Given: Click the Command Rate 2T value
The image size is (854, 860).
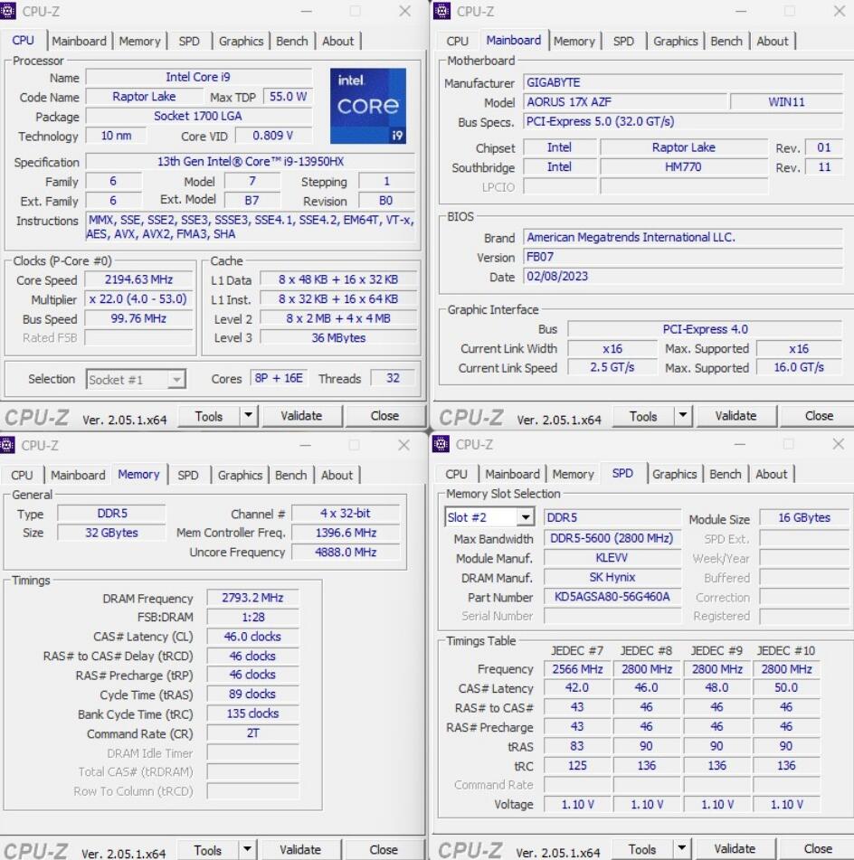Looking at the screenshot, I should coord(252,733).
